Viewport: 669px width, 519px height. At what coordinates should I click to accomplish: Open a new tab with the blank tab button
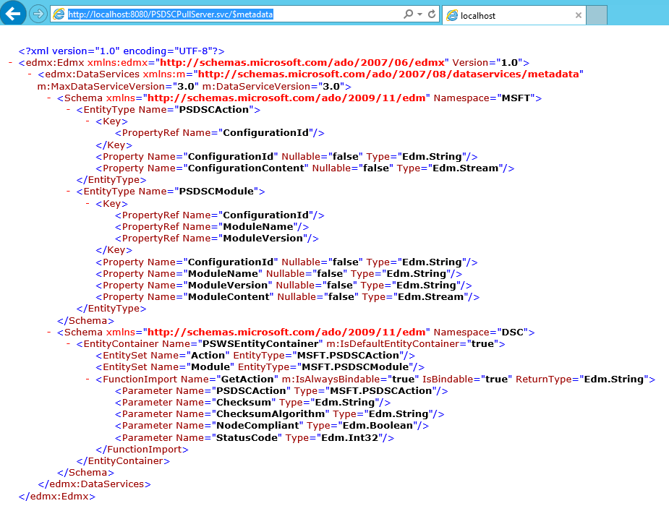[597, 15]
